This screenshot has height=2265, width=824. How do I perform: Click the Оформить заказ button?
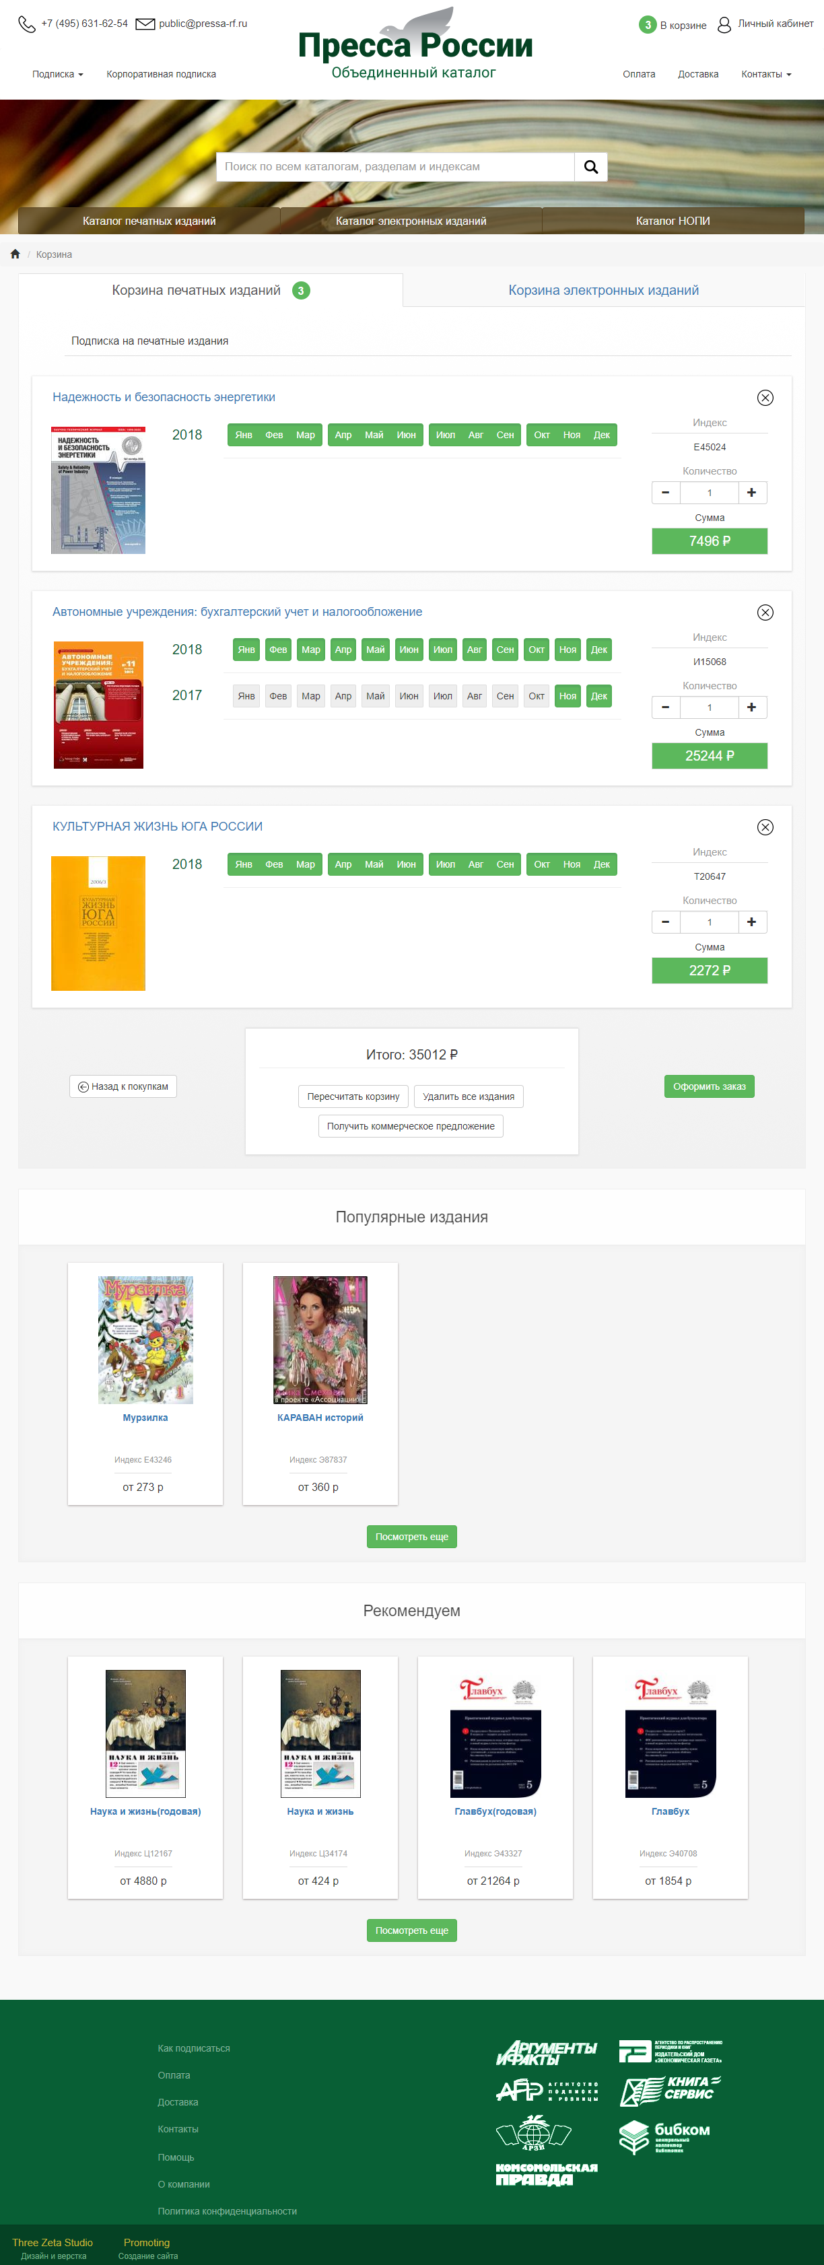pyautogui.click(x=709, y=1087)
